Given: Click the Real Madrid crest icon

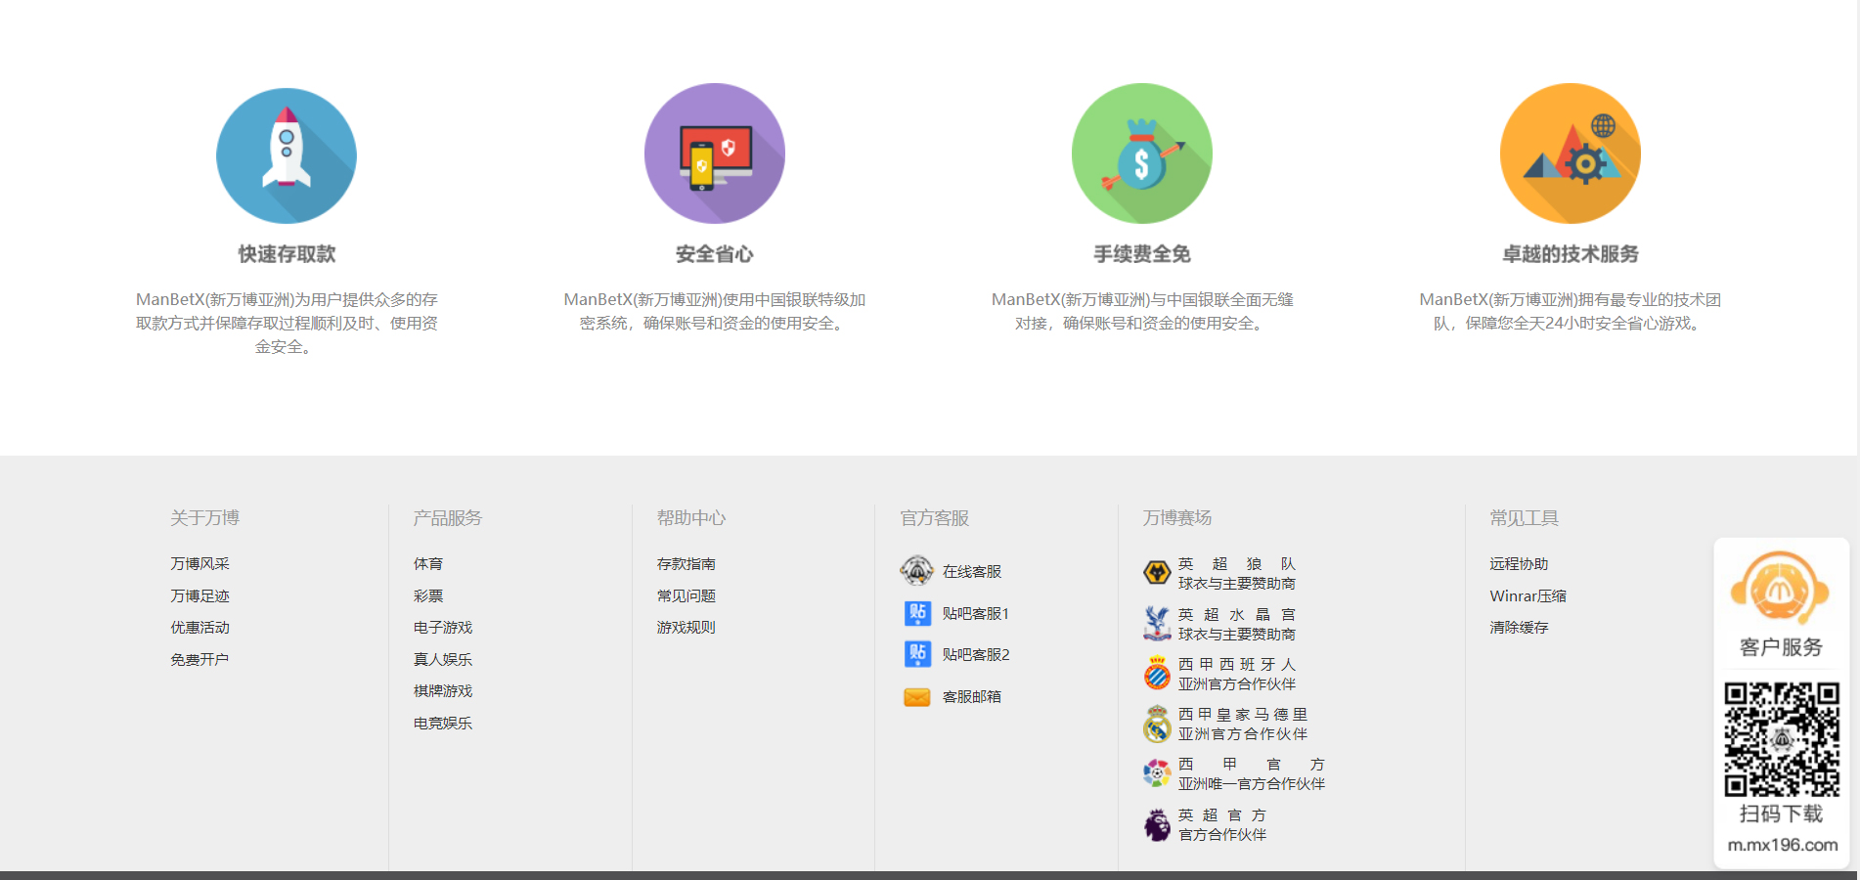Looking at the screenshot, I should [x=1157, y=725].
